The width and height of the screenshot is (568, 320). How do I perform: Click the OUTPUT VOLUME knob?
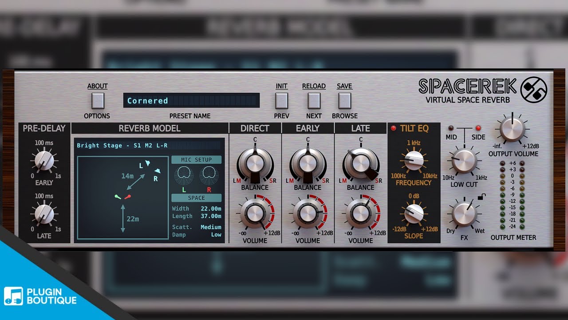(x=513, y=129)
